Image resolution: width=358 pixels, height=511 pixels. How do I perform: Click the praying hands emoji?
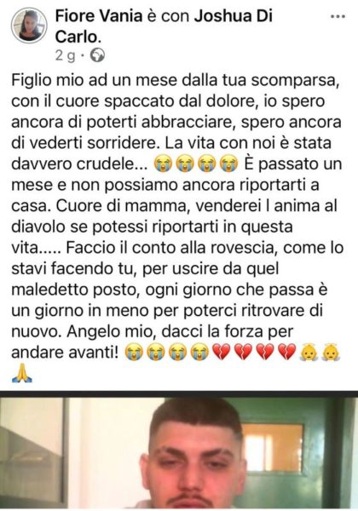coord(22,373)
